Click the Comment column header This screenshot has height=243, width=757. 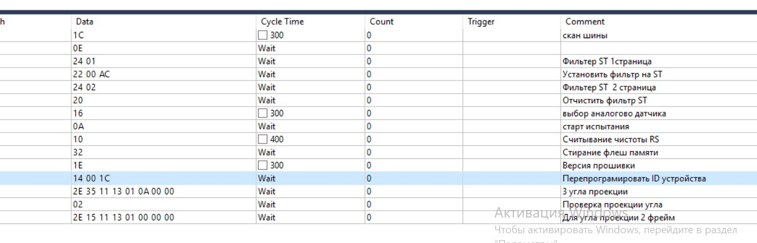click(x=585, y=21)
